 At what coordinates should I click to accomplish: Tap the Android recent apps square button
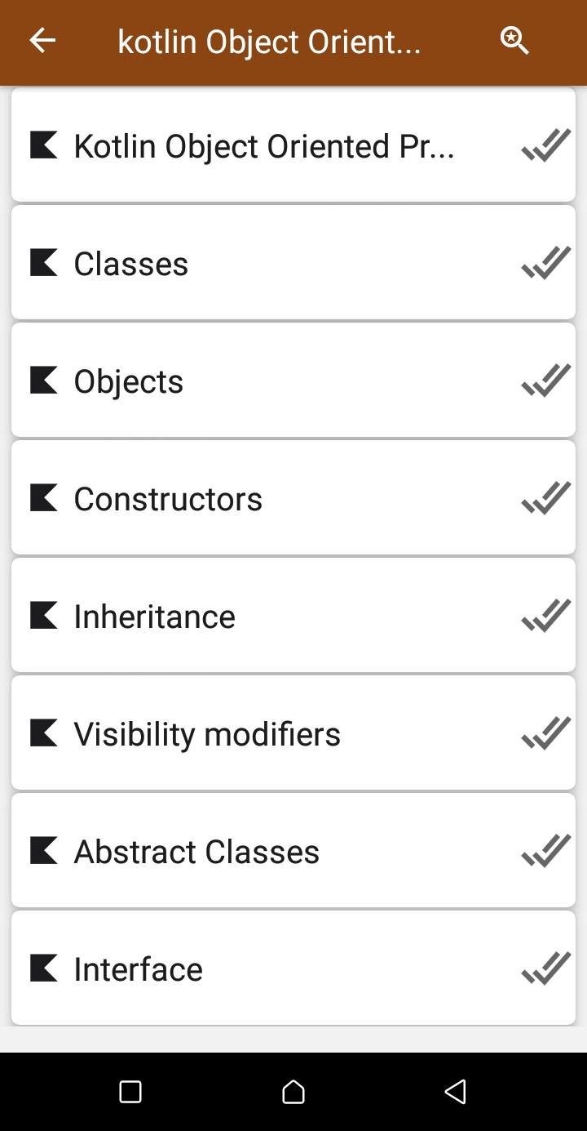pyautogui.click(x=130, y=1092)
